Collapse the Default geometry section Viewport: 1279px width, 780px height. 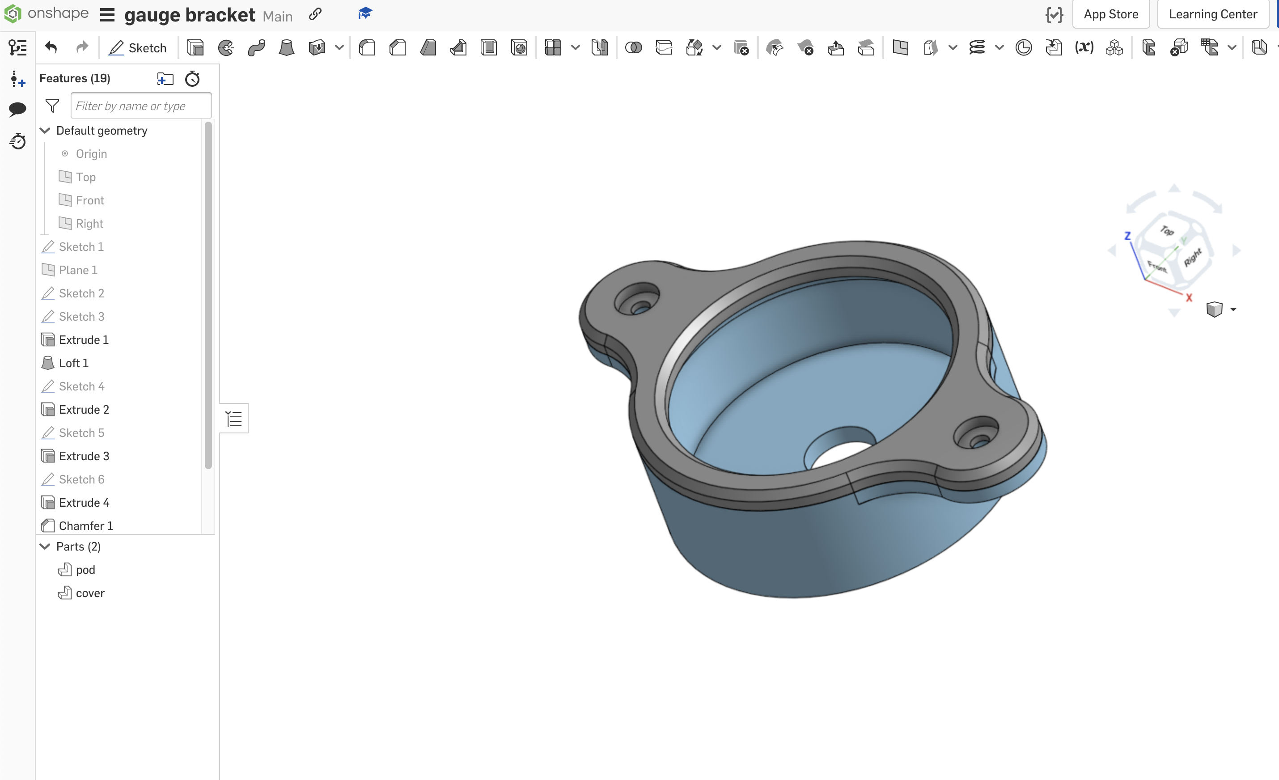point(45,130)
